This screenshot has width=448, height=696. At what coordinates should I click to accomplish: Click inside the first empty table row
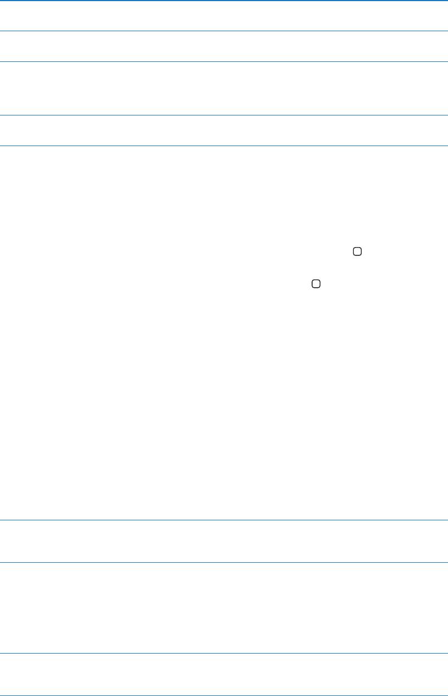[x=224, y=16]
